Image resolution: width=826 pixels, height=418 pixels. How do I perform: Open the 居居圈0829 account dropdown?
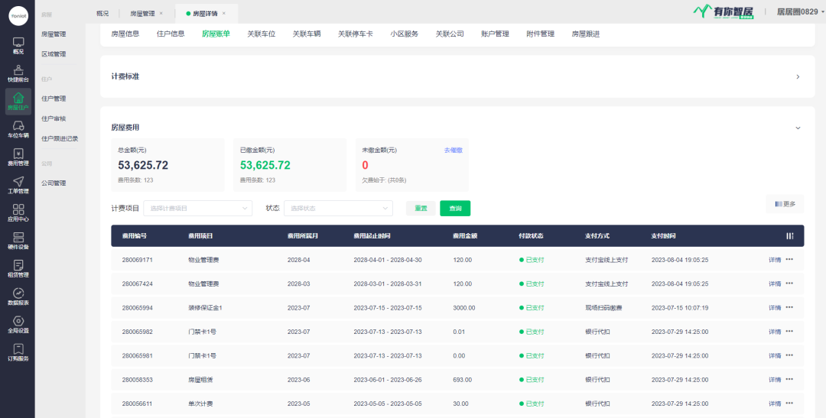(800, 11)
